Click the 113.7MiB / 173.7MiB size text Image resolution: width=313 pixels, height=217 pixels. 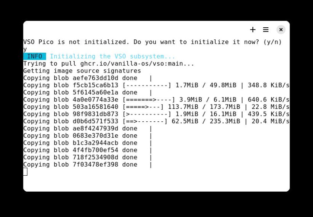coord(204,107)
